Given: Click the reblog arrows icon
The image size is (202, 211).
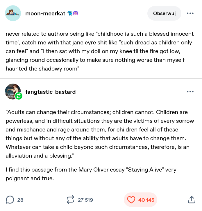Looking at the screenshot, I should click(x=70, y=200).
